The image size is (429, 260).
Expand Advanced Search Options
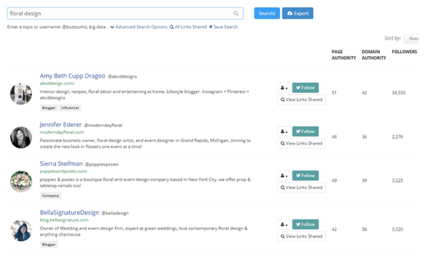point(139,27)
